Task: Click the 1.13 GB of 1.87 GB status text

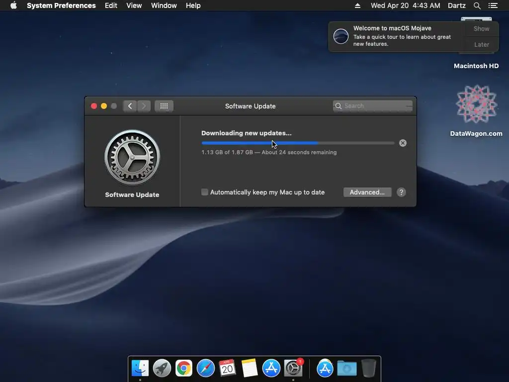Action: point(269,152)
